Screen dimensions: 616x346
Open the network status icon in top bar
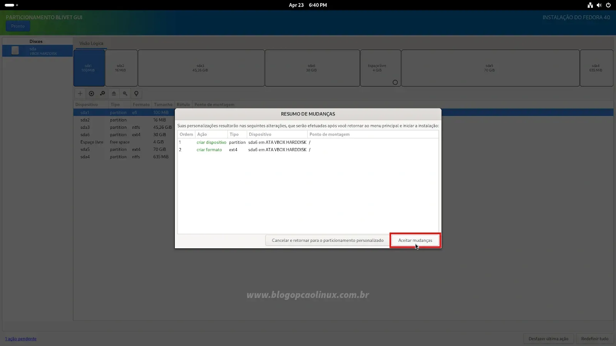(590, 5)
